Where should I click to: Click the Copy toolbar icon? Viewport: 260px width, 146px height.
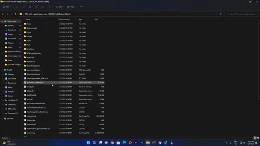[x=24, y=7]
